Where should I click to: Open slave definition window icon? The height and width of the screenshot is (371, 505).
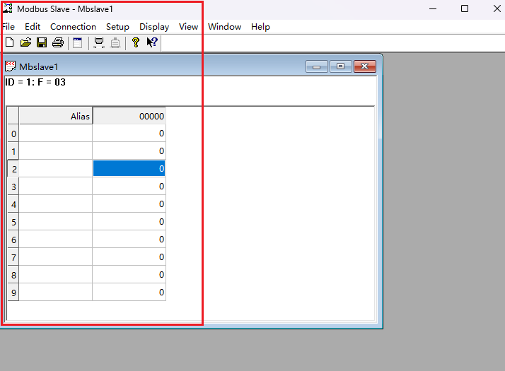(x=78, y=43)
